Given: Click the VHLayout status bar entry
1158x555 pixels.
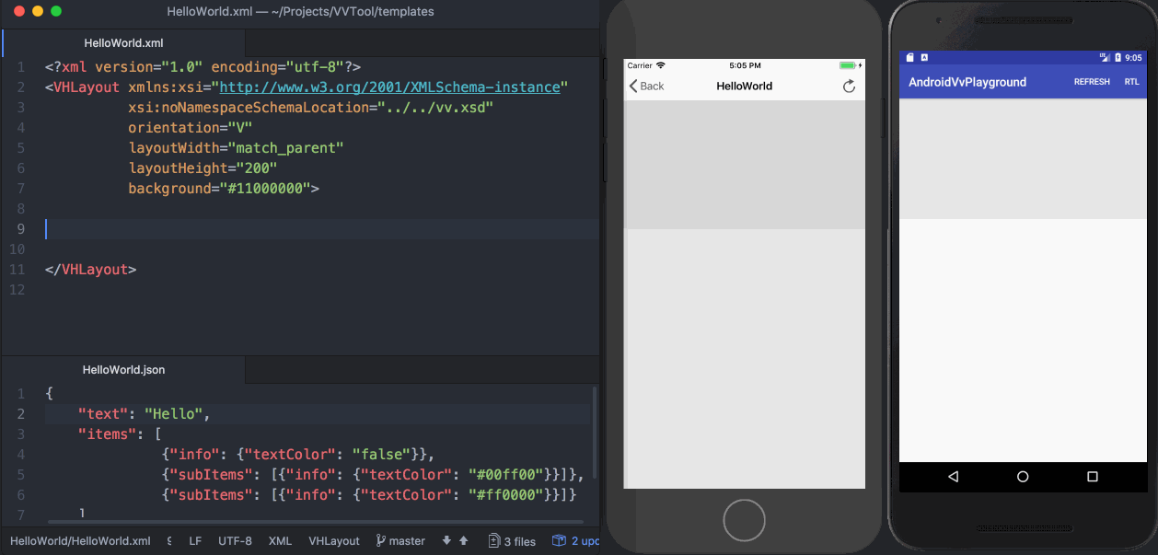Looking at the screenshot, I should pyautogui.click(x=334, y=541).
